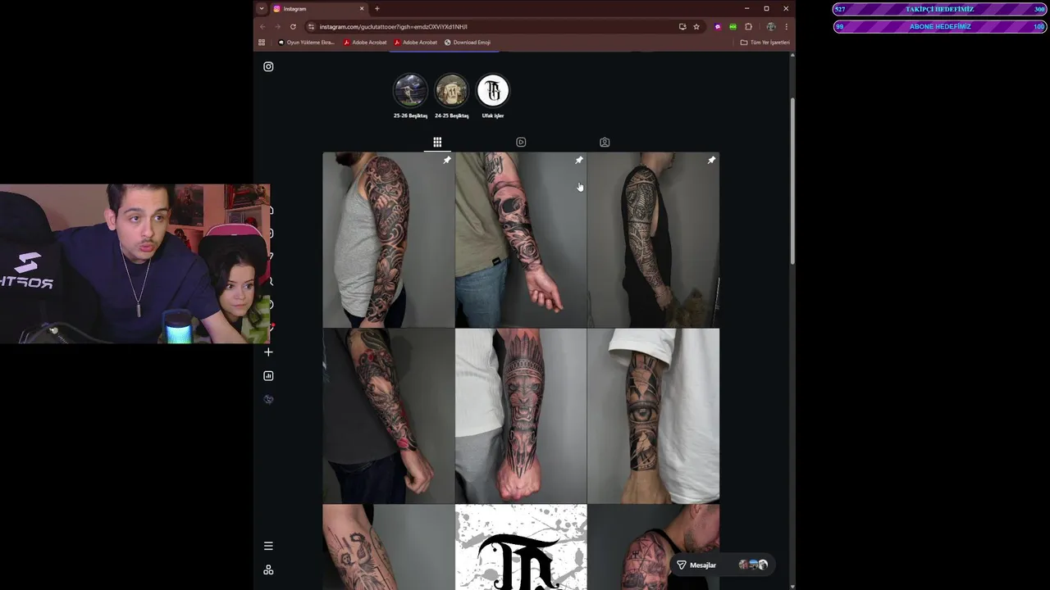Viewport: 1050px width, 590px height.
Task: Open pinned post with grey tank top sleeve tattoo
Action: (388, 240)
